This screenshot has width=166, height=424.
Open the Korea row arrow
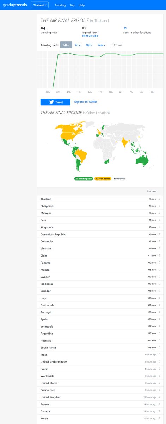click(x=160, y=418)
